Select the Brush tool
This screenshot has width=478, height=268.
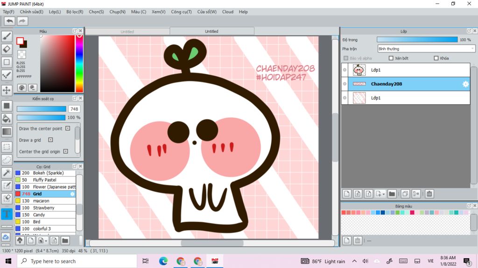(x=7, y=36)
